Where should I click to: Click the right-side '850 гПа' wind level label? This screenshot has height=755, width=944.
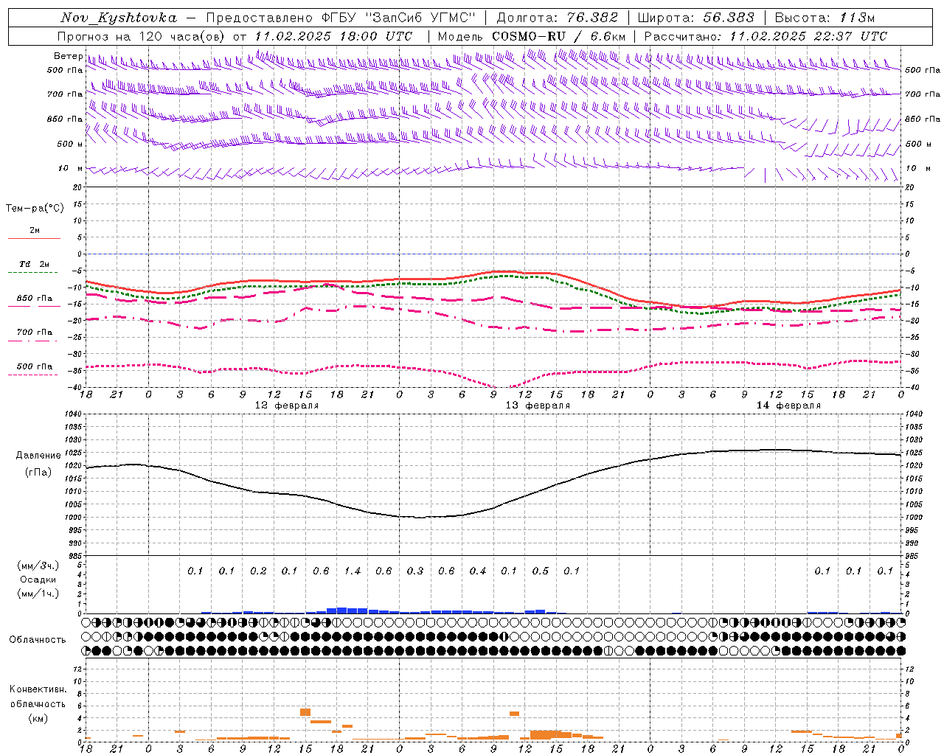click(923, 119)
